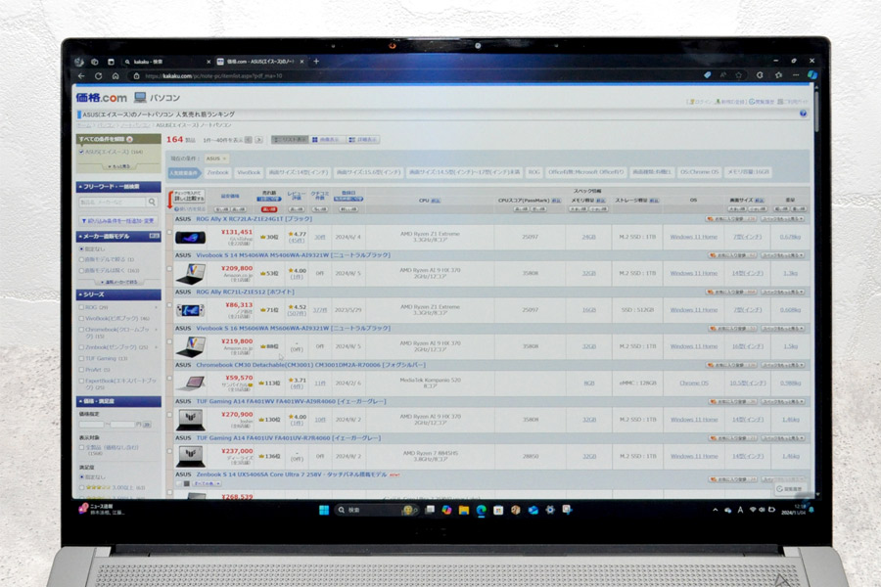Image resolution: width=881 pixels, height=587 pixels.
Task: Open the shopping price tag icon in address bar
Action: pyautogui.click(x=708, y=75)
